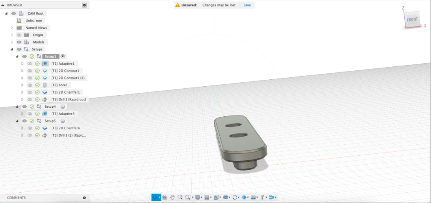Click the Look At icon
Viewport: 431px width, 203px height.
coord(164,197)
